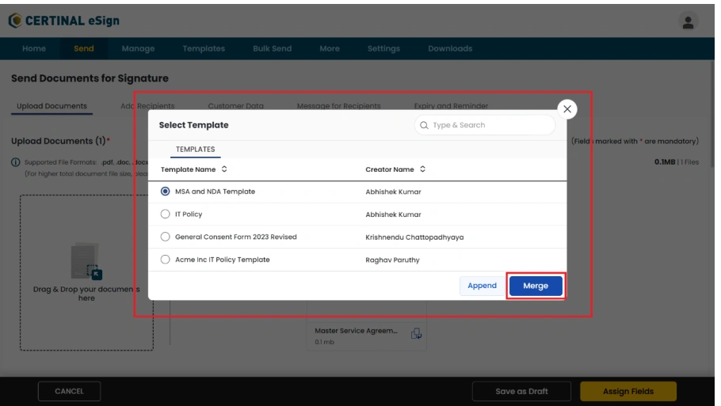Screen dimensions: 721x406
Task: Open the Home menu
Action: (x=34, y=48)
